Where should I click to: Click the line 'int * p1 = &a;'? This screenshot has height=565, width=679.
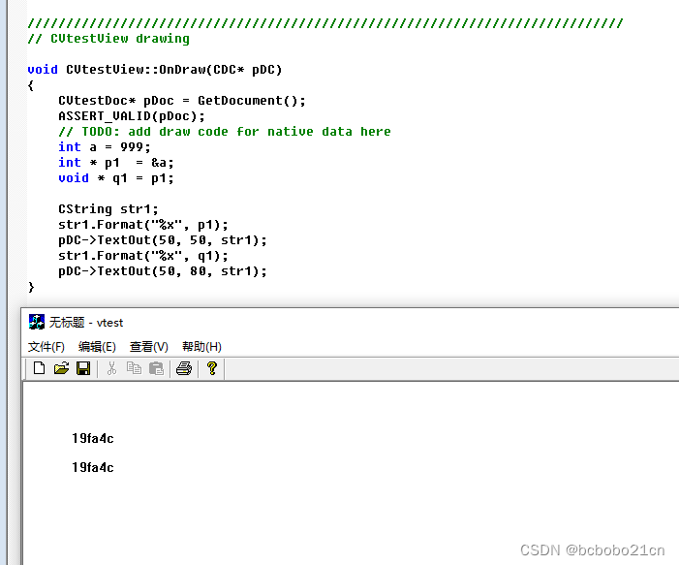pyautogui.click(x=116, y=163)
